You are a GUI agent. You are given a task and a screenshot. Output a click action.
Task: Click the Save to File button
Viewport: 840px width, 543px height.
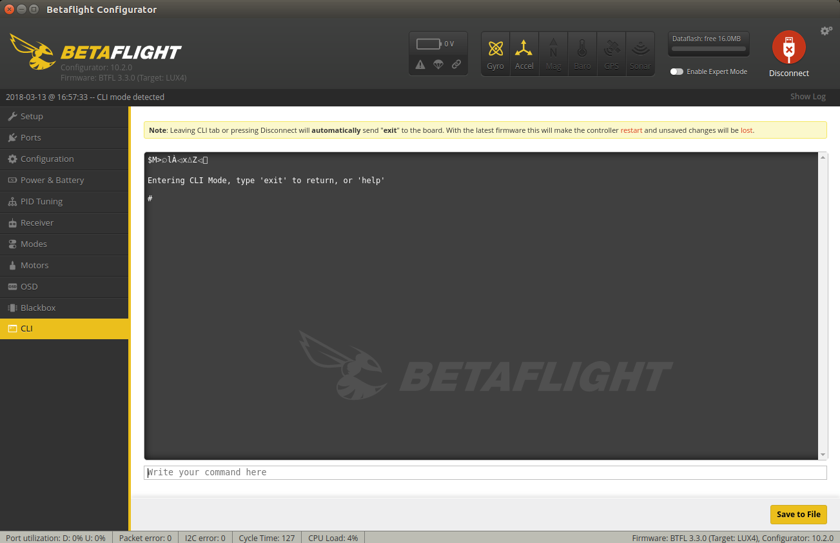point(798,514)
